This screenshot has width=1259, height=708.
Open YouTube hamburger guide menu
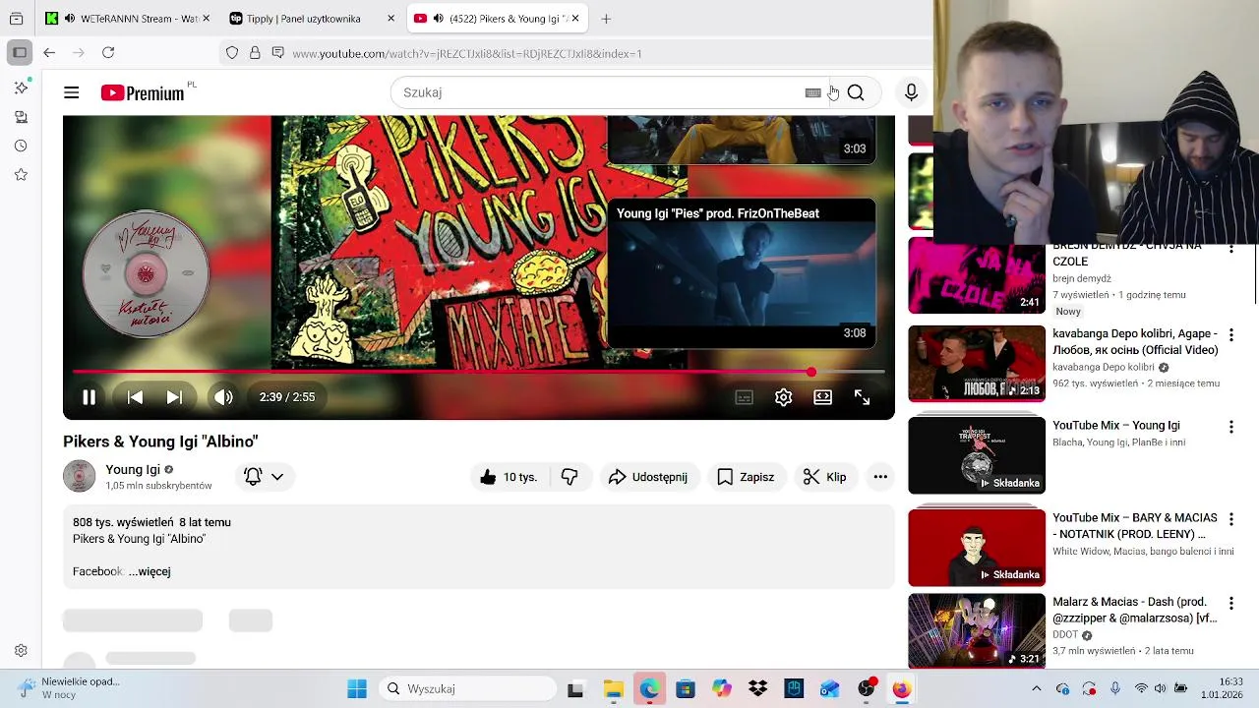[x=72, y=92]
